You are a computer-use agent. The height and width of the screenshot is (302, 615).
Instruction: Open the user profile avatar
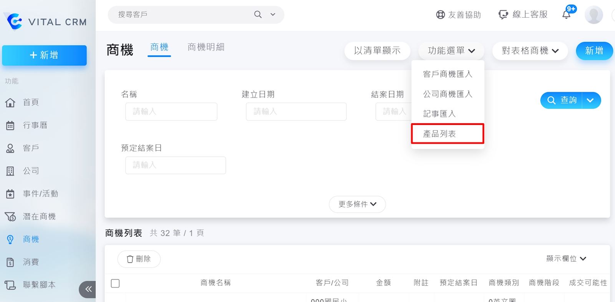pyautogui.click(x=593, y=15)
